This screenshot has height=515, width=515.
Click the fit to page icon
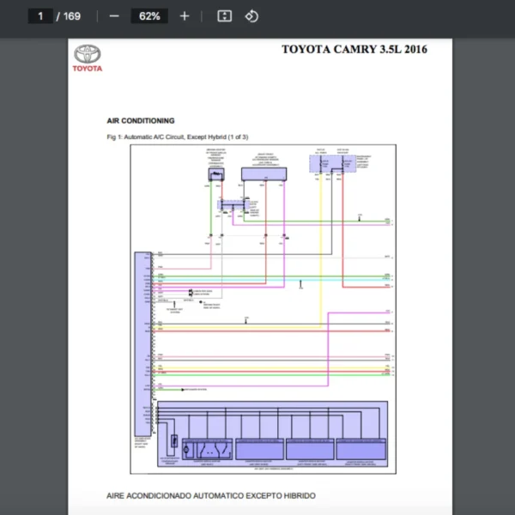[x=224, y=16]
